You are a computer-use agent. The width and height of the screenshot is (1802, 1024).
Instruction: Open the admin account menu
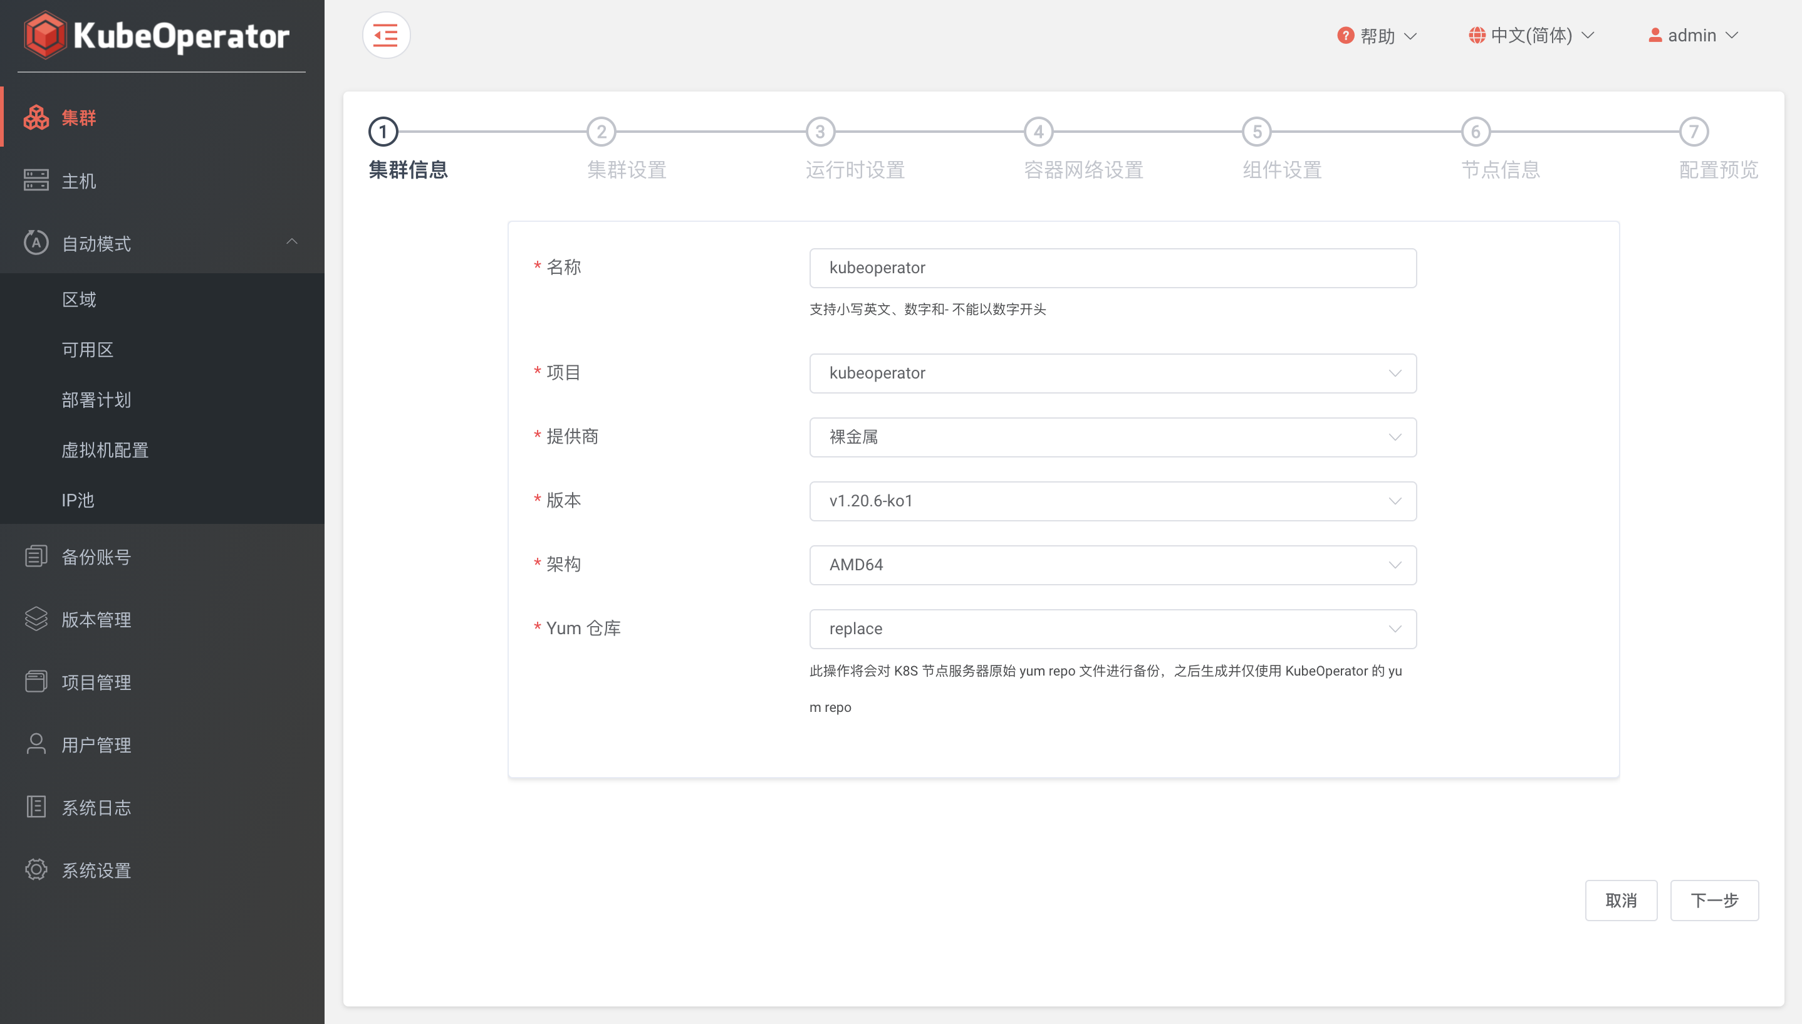coord(1694,35)
